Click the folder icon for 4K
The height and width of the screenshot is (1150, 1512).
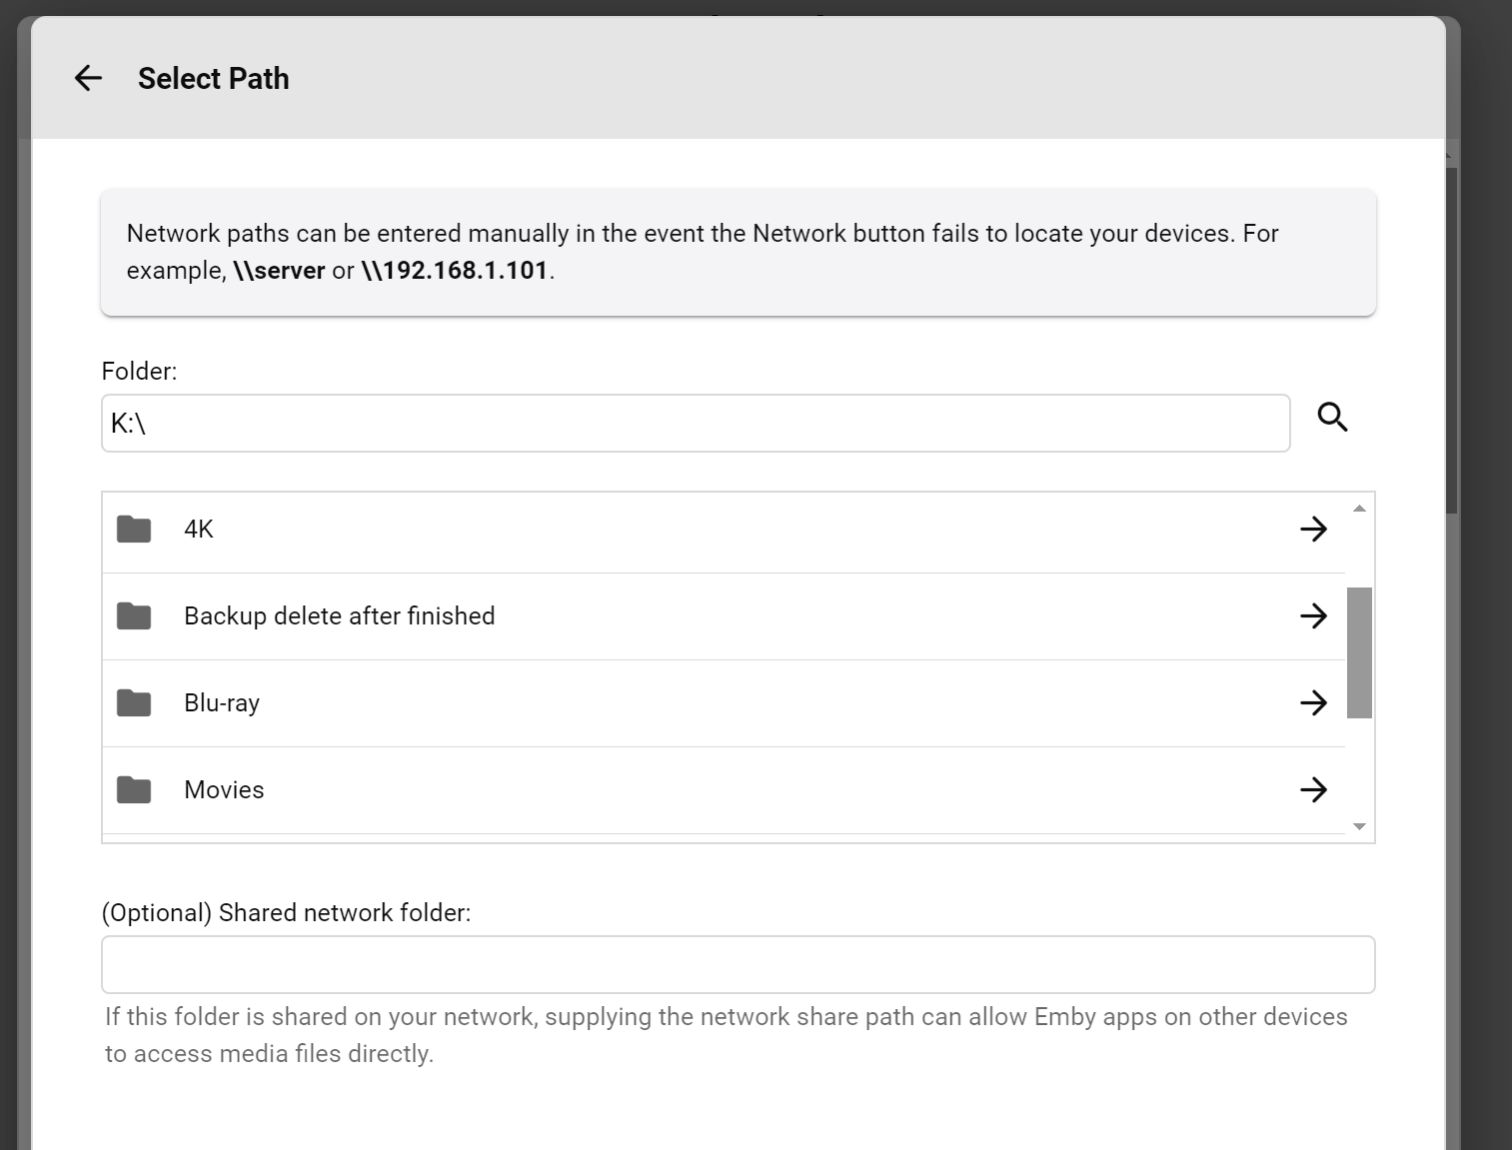point(134,530)
